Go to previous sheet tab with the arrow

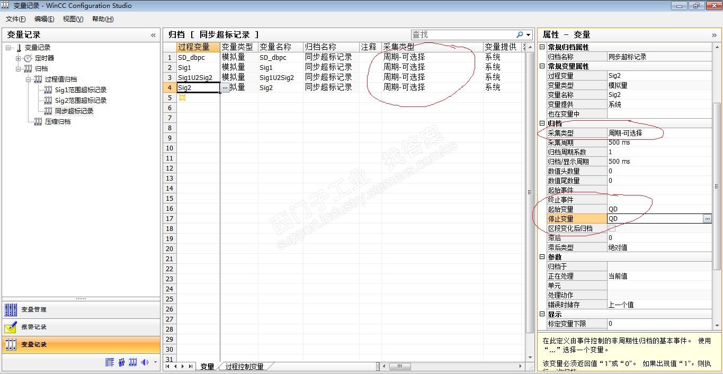(175, 367)
